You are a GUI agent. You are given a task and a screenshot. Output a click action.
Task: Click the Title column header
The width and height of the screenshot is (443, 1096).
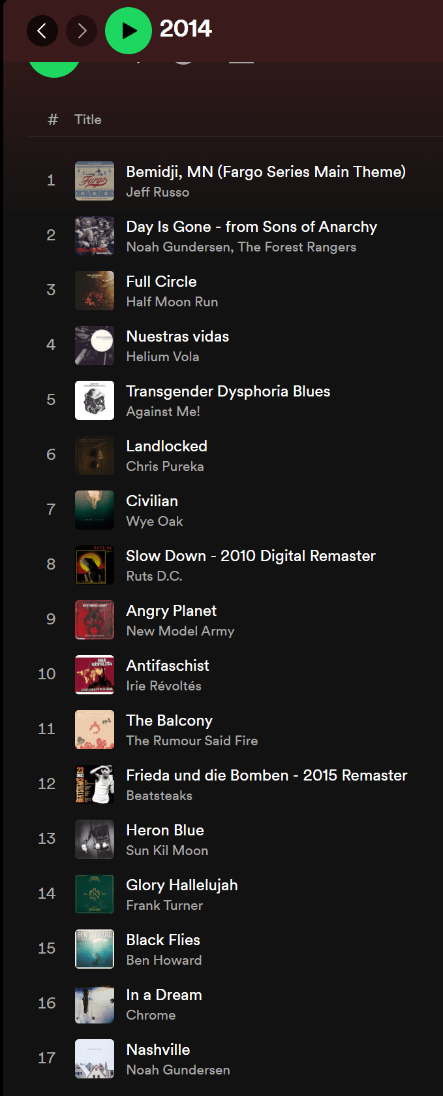(x=88, y=120)
